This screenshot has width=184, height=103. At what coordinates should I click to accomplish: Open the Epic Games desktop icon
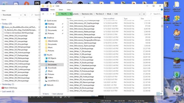[37, 3]
